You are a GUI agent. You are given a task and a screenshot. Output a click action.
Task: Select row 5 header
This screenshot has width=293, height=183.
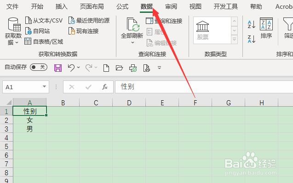(6, 146)
